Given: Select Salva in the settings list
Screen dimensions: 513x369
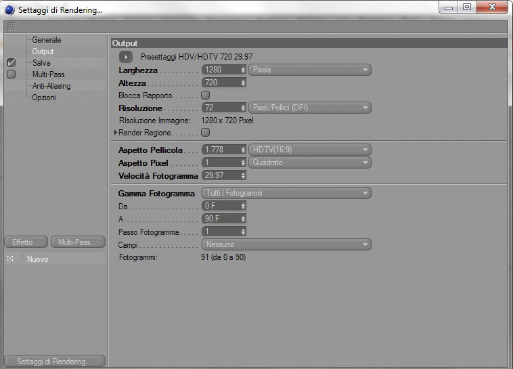Looking at the screenshot, I should tap(41, 63).
